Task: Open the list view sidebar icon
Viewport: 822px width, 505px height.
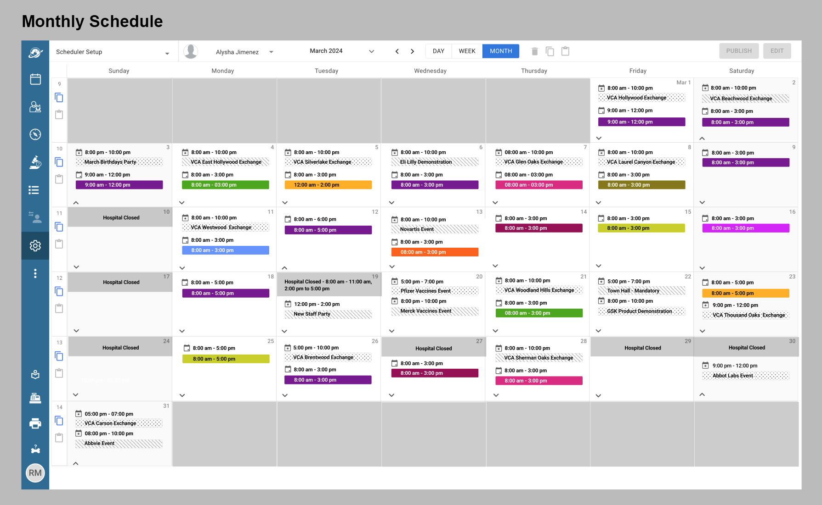Action: (34, 190)
